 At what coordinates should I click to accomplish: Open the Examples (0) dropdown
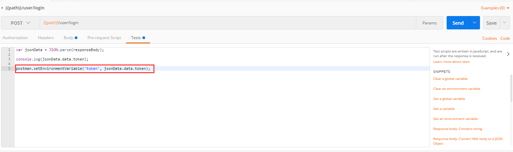coord(495,8)
